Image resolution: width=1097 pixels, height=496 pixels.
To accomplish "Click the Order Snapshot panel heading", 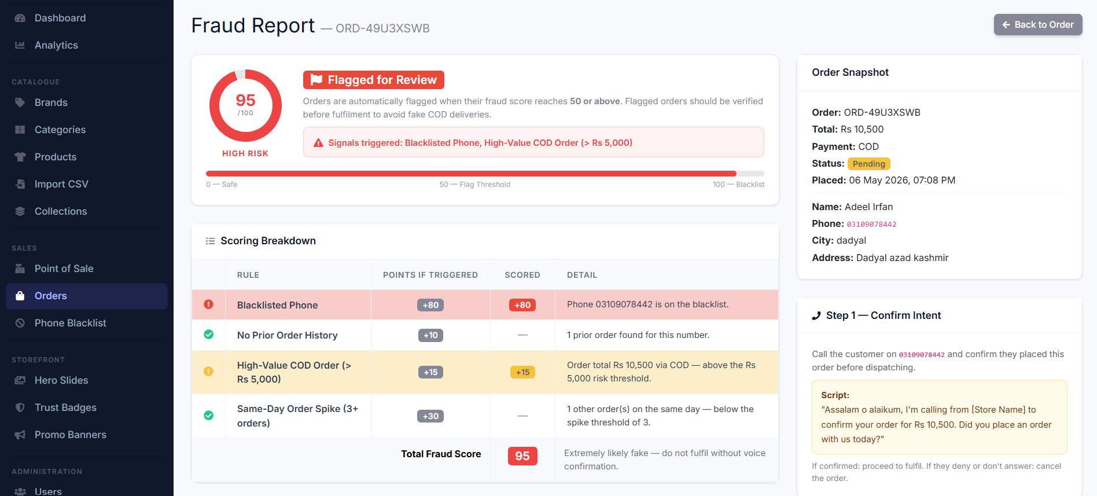I will pyautogui.click(x=850, y=72).
